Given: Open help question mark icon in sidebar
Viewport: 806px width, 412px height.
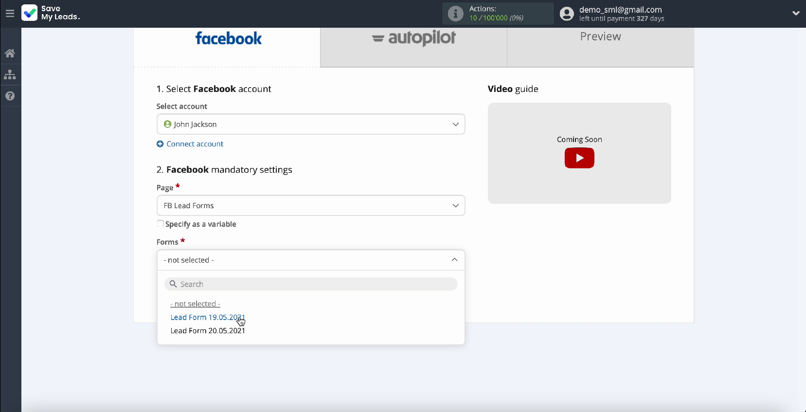Looking at the screenshot, I should coord(10,96).
